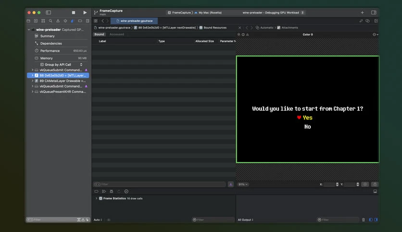The width and height of the screenshot is (402, 232).
Task: Click the Automatic assistant breadcrumb
Action: coord(264,28)
